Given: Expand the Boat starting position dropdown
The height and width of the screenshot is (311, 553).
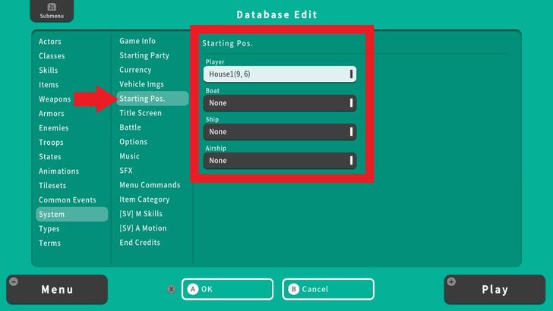Looking at the screenshot, I should tap(280, 103).
